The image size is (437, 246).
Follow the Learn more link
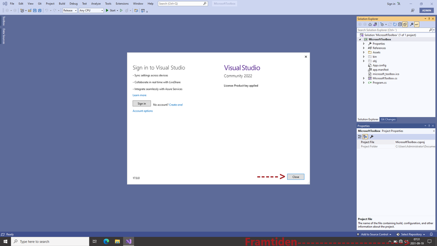[x=139, y=95]
